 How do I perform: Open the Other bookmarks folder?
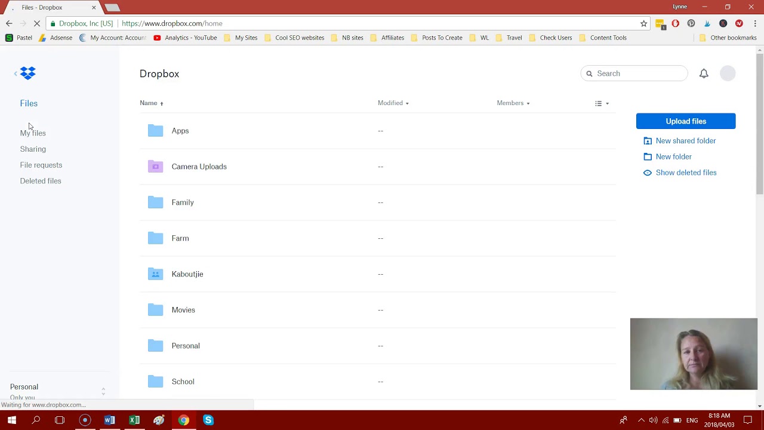[x=728, y=38]
